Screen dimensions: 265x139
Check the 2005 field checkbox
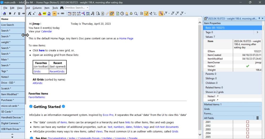pos(248,137)
